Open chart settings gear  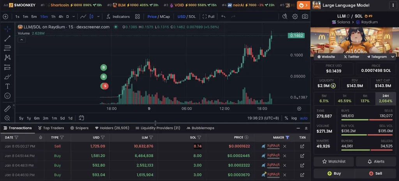pos(295,16)
